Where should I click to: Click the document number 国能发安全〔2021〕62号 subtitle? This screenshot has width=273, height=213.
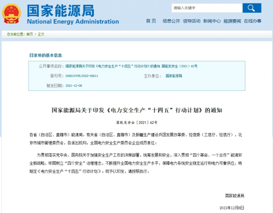[137, 123]
